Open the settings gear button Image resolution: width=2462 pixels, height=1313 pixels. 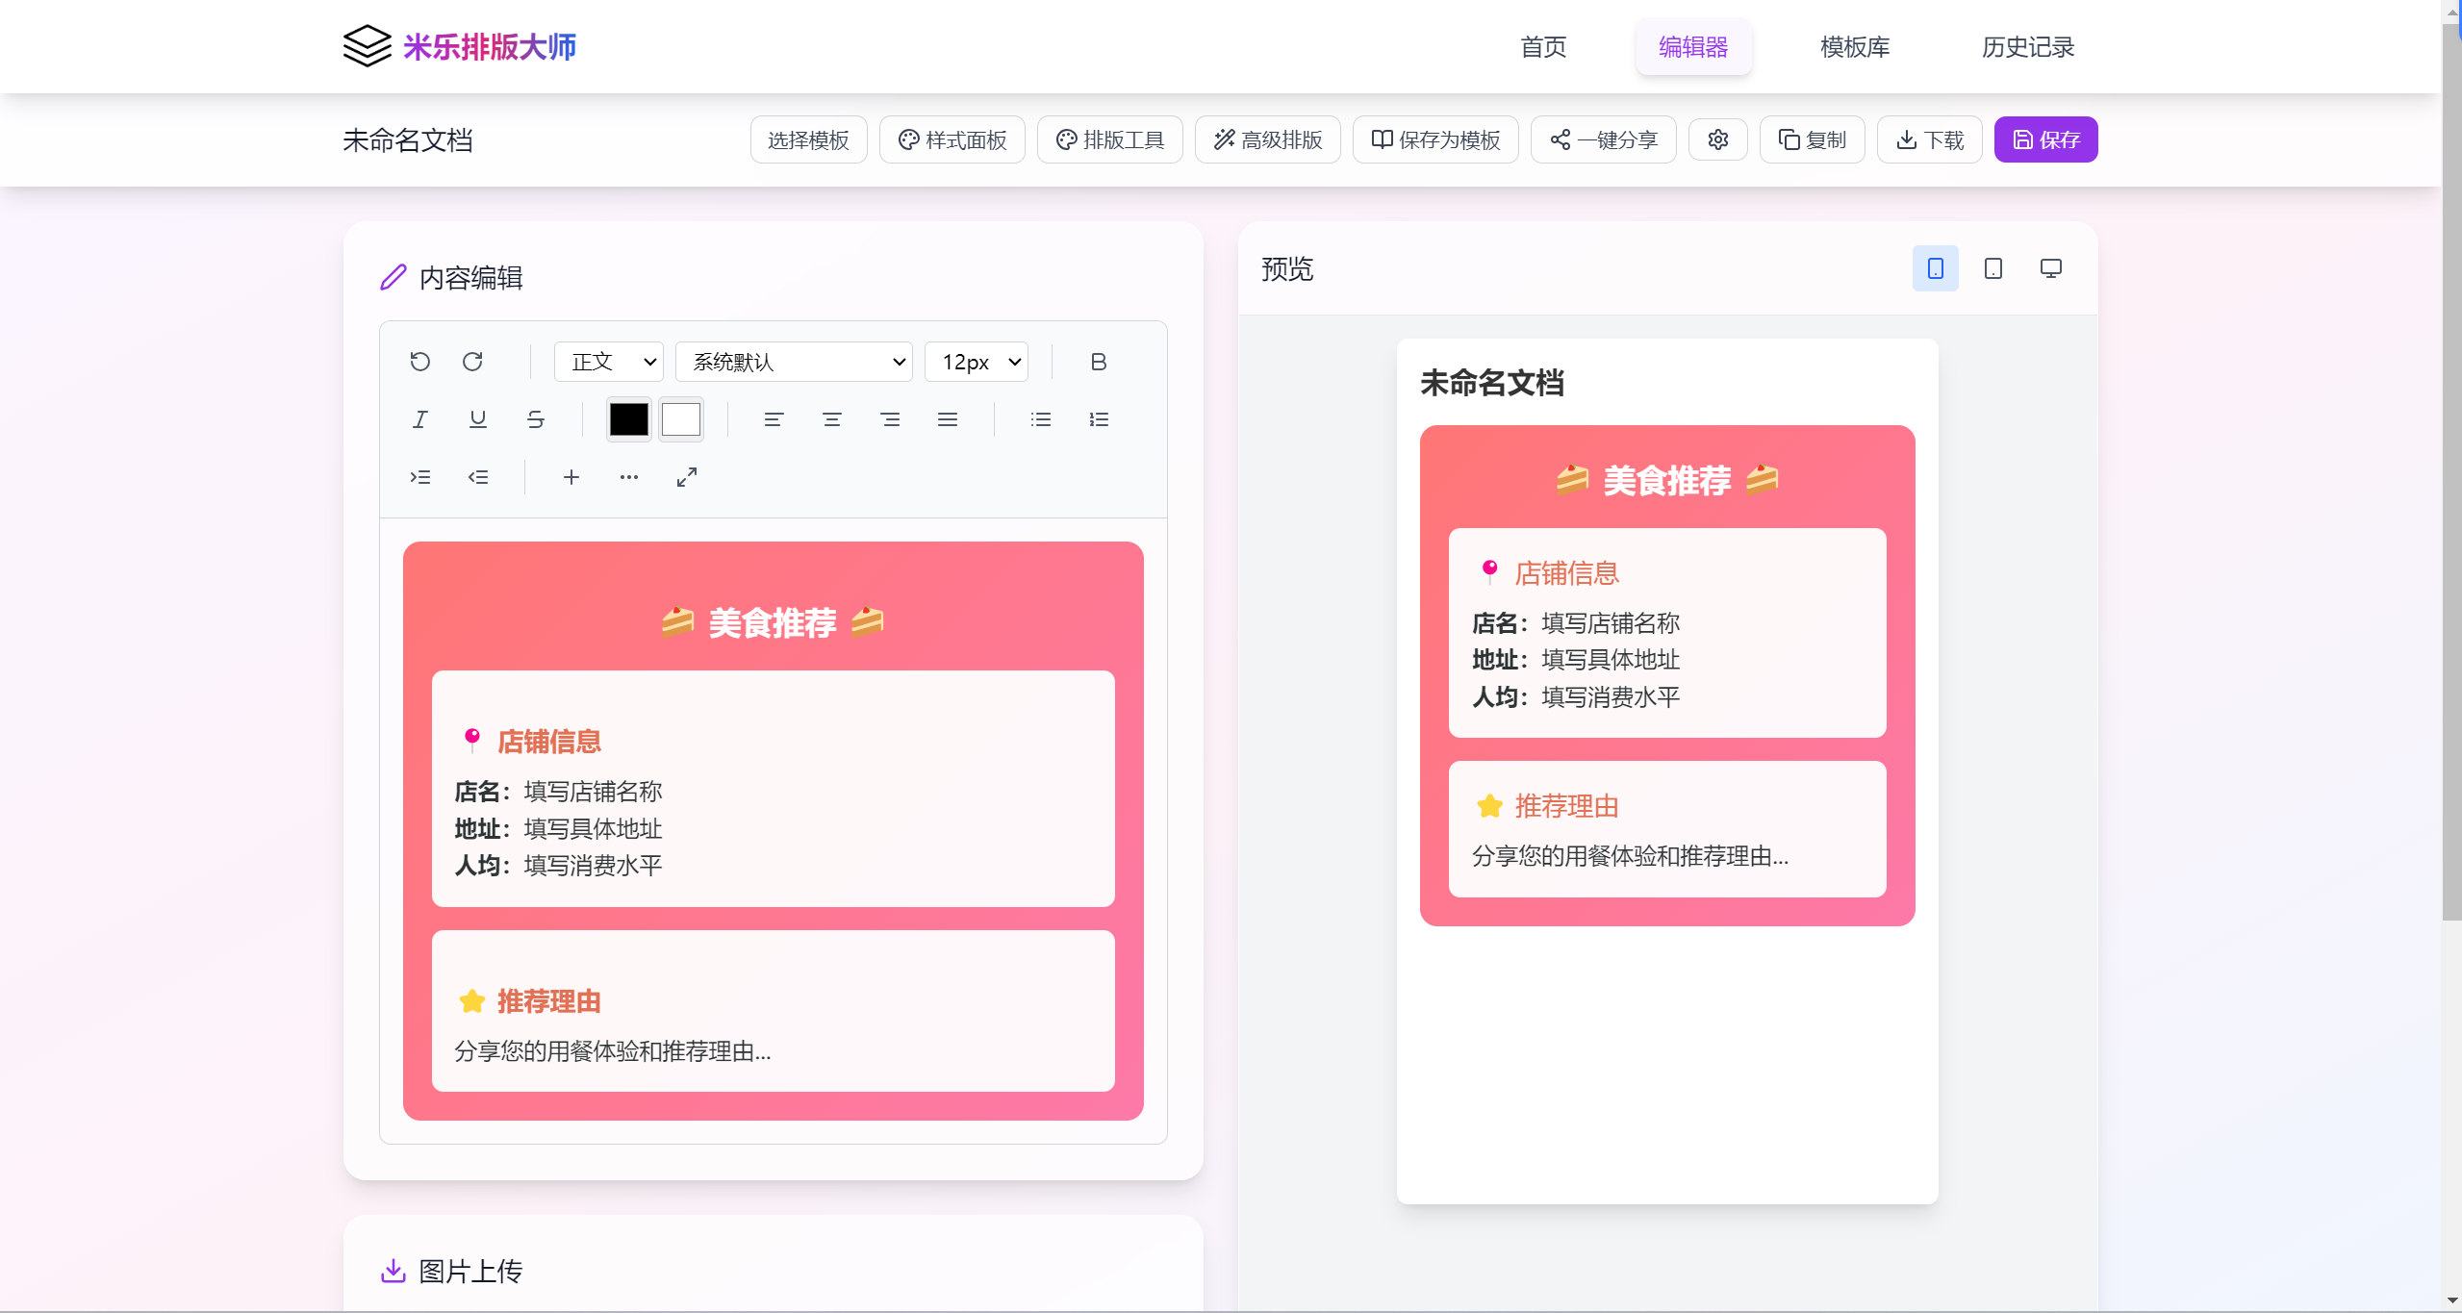point(1718,140)
